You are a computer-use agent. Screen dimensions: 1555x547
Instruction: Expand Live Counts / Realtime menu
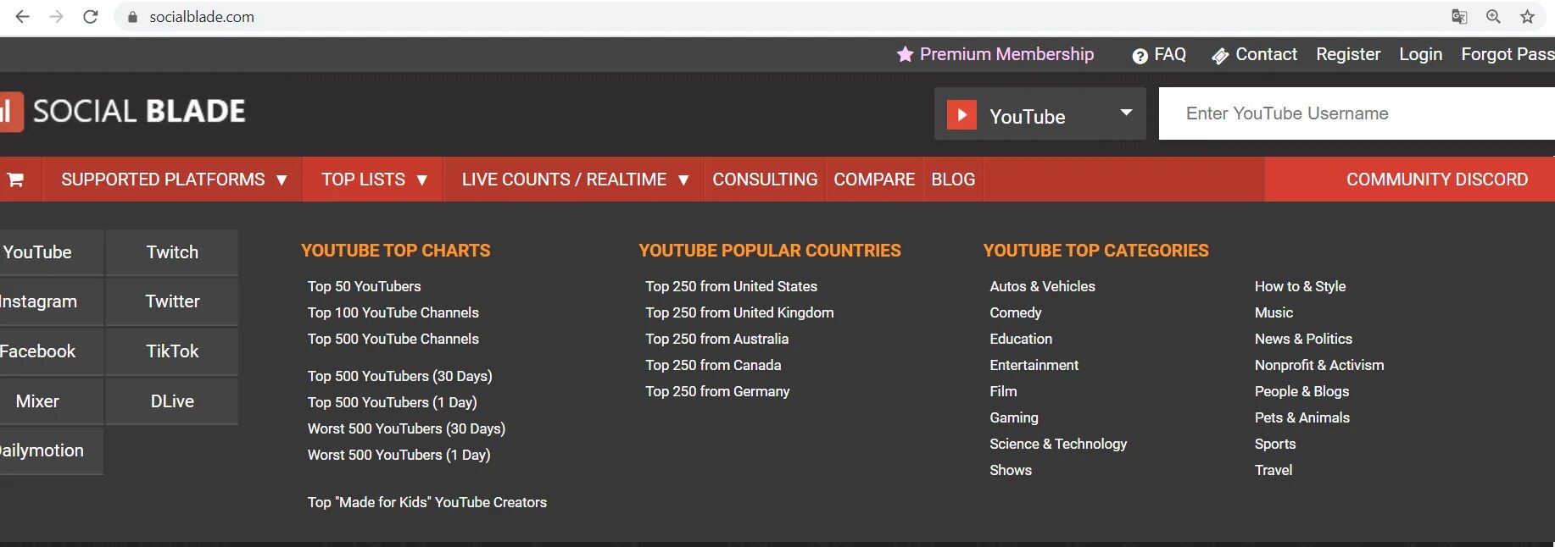click(574, 180)
